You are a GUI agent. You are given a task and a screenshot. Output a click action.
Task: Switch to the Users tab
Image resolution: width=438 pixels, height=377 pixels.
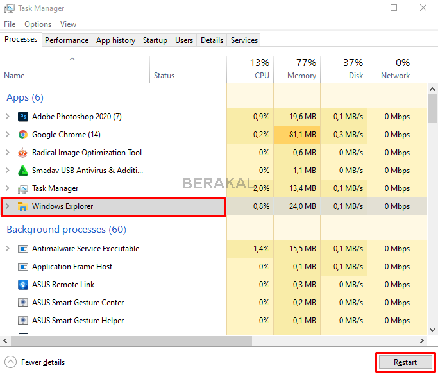tap(184, 40)
